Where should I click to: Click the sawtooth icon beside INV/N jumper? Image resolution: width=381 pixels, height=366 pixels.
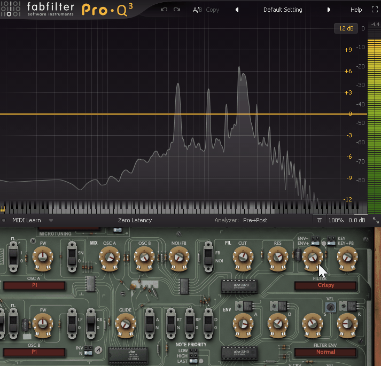(x=98, y=350)
